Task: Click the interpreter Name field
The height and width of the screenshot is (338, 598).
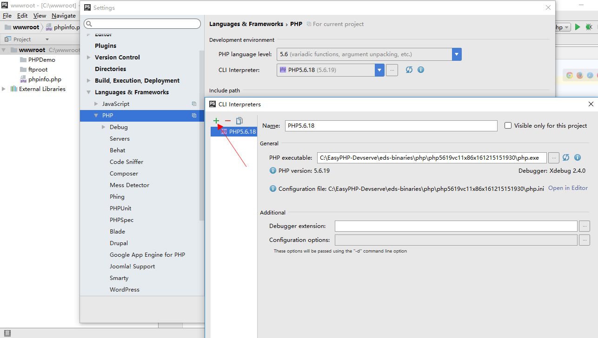Action: click(391, 125)
